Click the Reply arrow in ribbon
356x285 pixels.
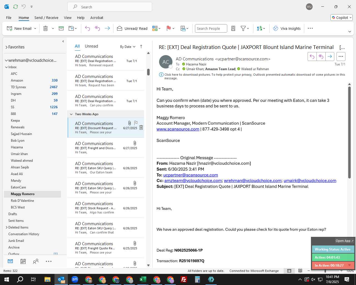click(87, 28)
